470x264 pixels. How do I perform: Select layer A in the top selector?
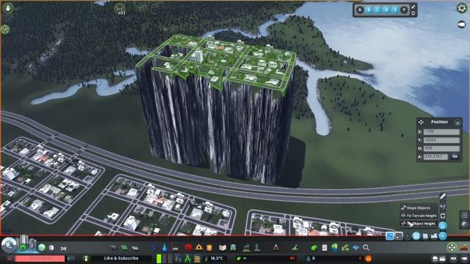pyautogui.click(x=360, y=10)
